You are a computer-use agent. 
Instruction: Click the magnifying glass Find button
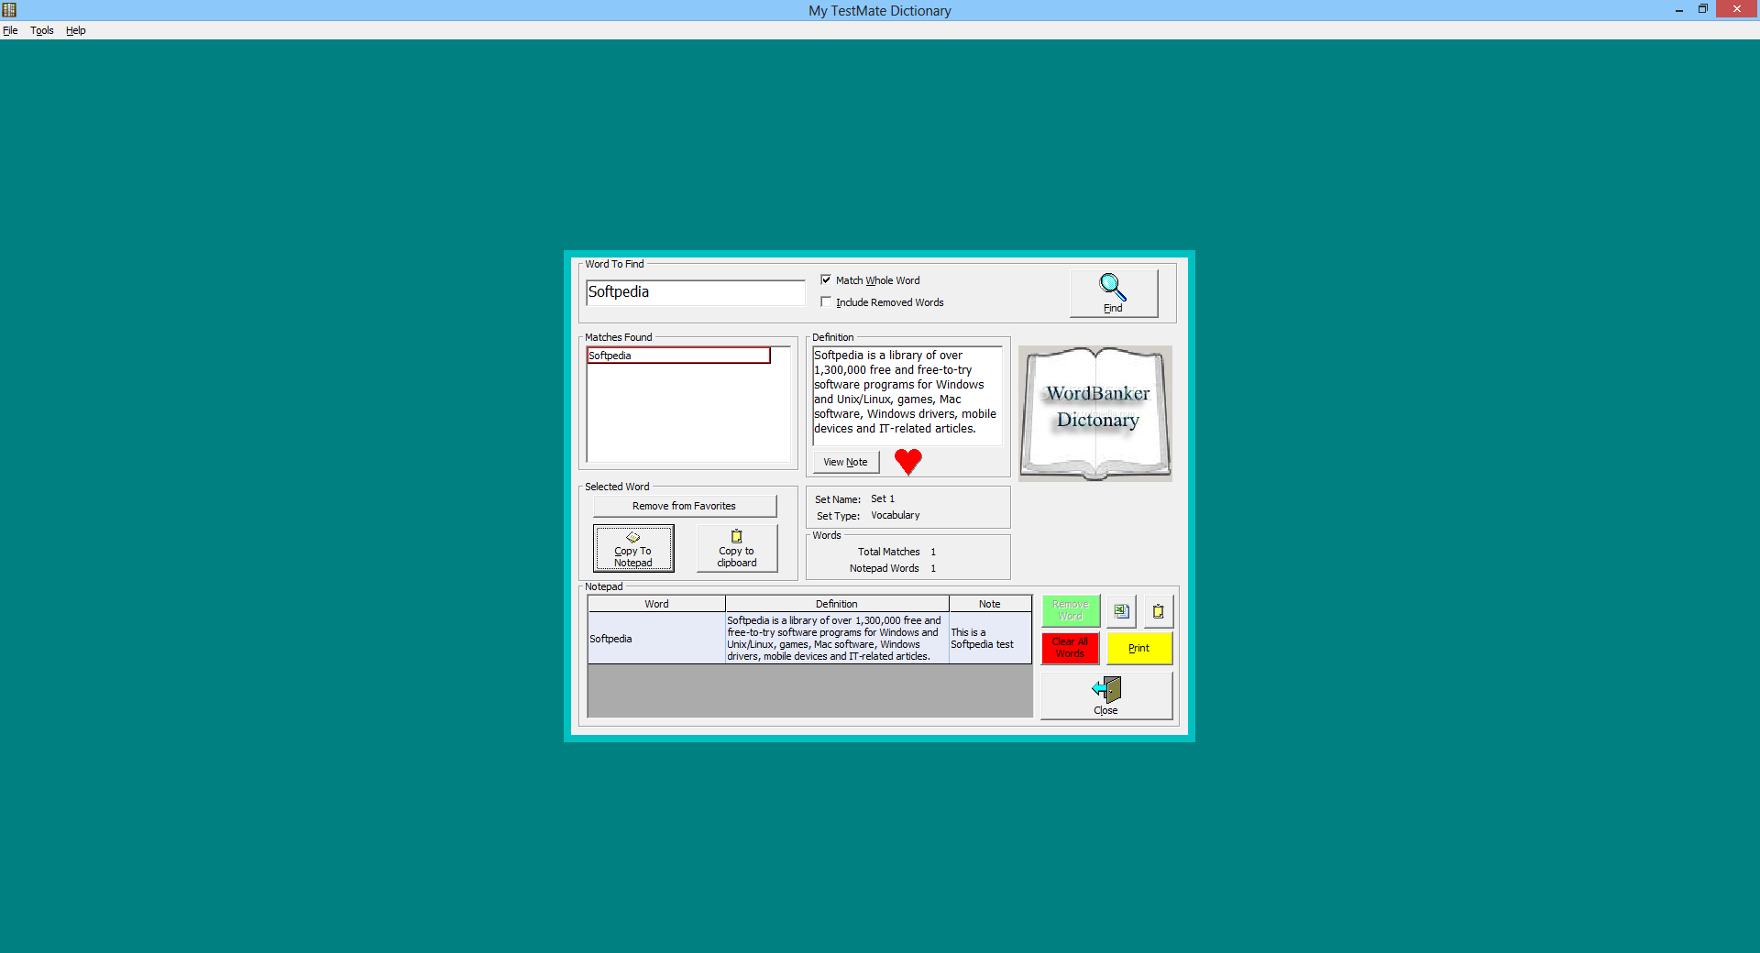coord(1113,293)
